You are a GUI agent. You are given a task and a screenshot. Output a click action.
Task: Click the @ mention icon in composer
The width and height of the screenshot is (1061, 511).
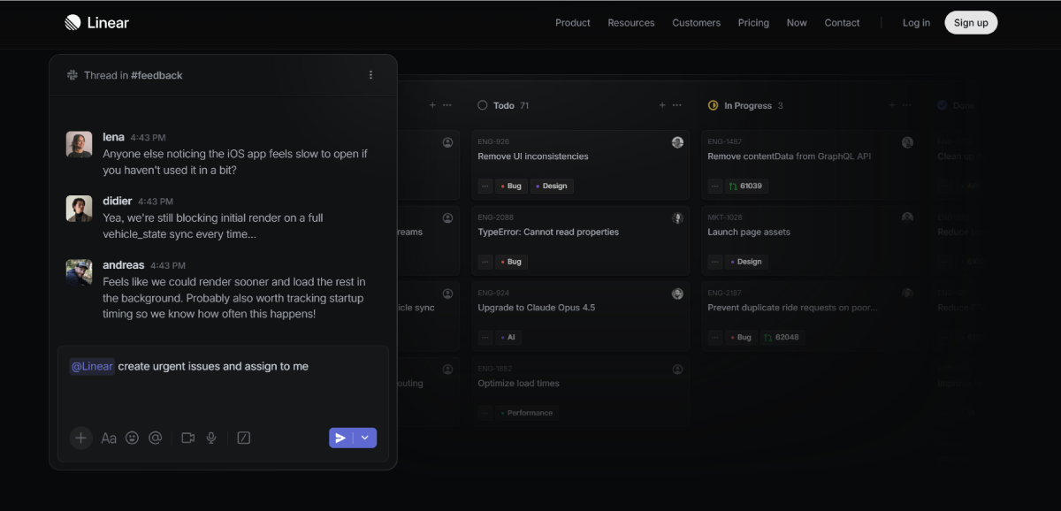pos(156,438)
